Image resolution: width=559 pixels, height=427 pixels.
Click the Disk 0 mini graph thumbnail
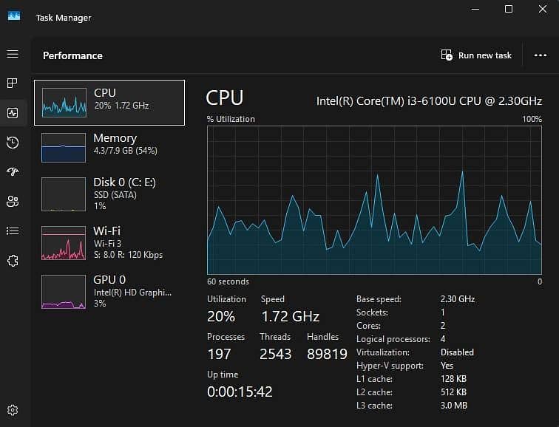coord(64,194)
